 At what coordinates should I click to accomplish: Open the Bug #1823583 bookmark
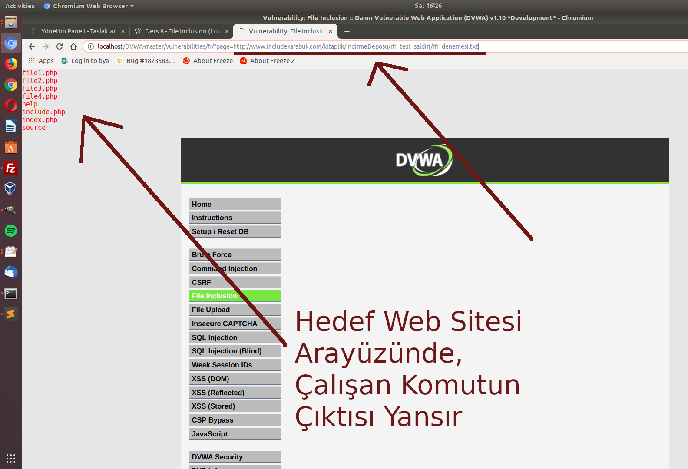[x=146, y=61]
